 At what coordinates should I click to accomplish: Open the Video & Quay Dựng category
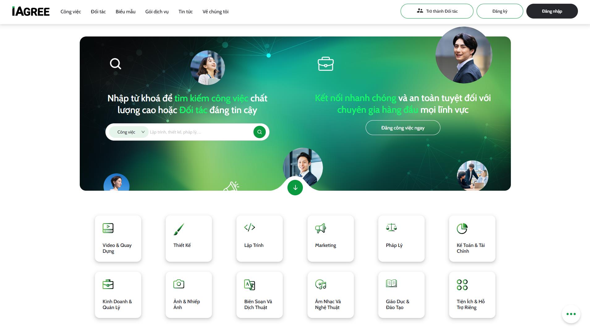tap(118, 238)
